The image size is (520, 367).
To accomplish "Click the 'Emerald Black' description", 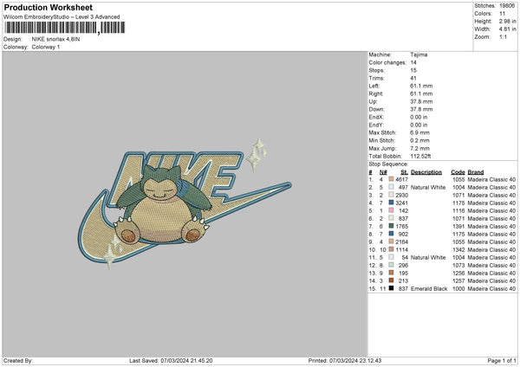I will (x=429, y=288).
